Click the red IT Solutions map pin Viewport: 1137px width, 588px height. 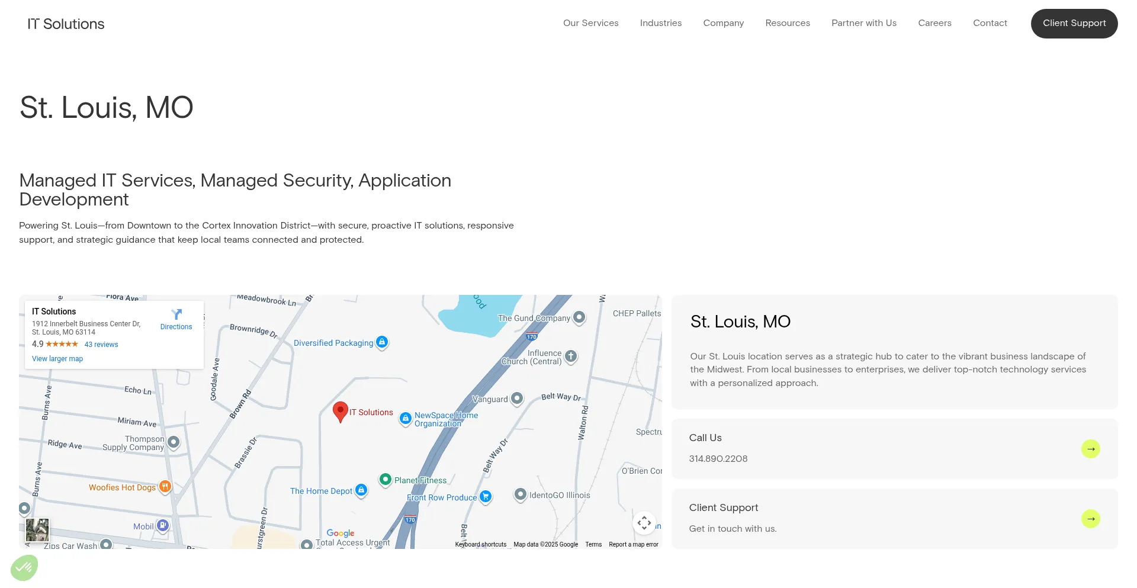(341, 411)
